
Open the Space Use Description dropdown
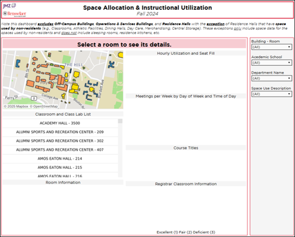coord(271,94)
